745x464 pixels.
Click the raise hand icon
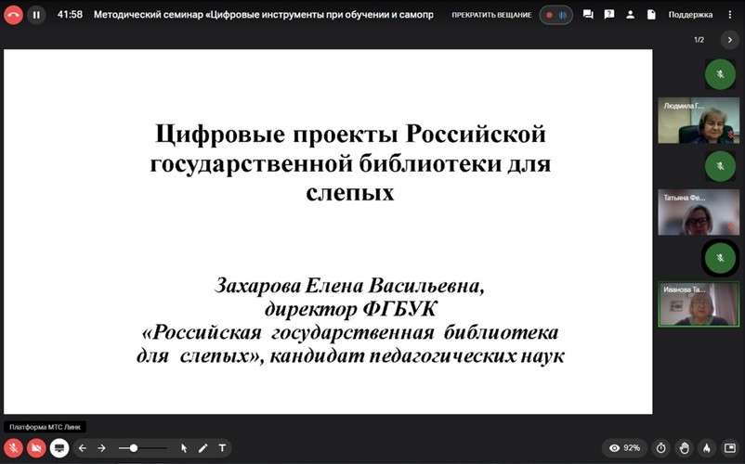pos(685,448)
